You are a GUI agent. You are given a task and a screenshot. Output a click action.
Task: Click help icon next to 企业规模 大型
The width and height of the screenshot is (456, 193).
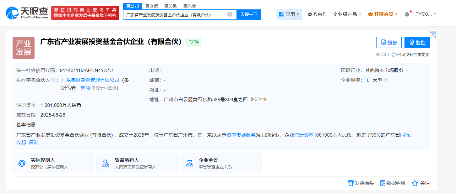[386, 80]
